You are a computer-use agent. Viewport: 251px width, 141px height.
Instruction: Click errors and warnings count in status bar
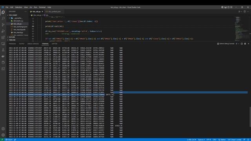[9, 139]
